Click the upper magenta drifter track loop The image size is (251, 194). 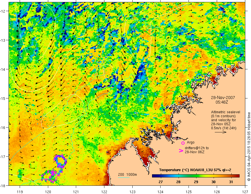click(x=60, y=161)
